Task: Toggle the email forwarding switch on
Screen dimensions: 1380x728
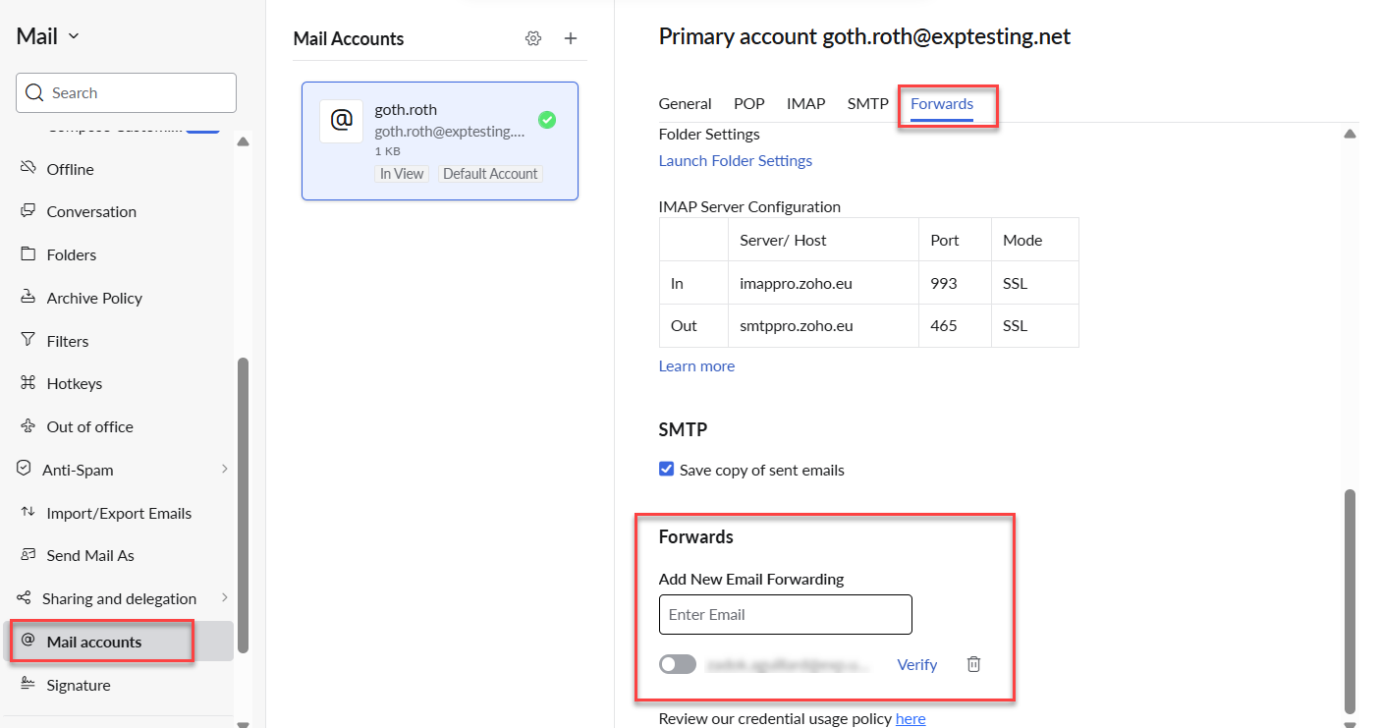Action: (678, 664)
